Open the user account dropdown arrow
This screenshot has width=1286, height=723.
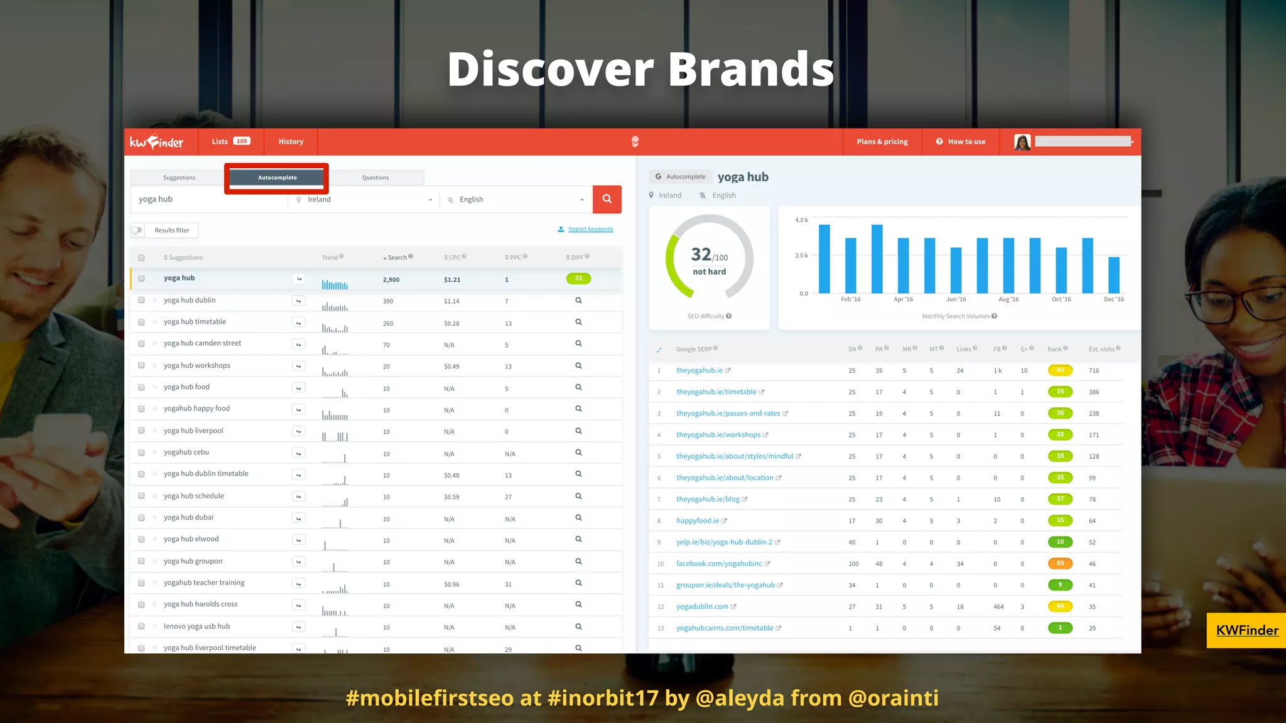click(x=1132, y=142)
